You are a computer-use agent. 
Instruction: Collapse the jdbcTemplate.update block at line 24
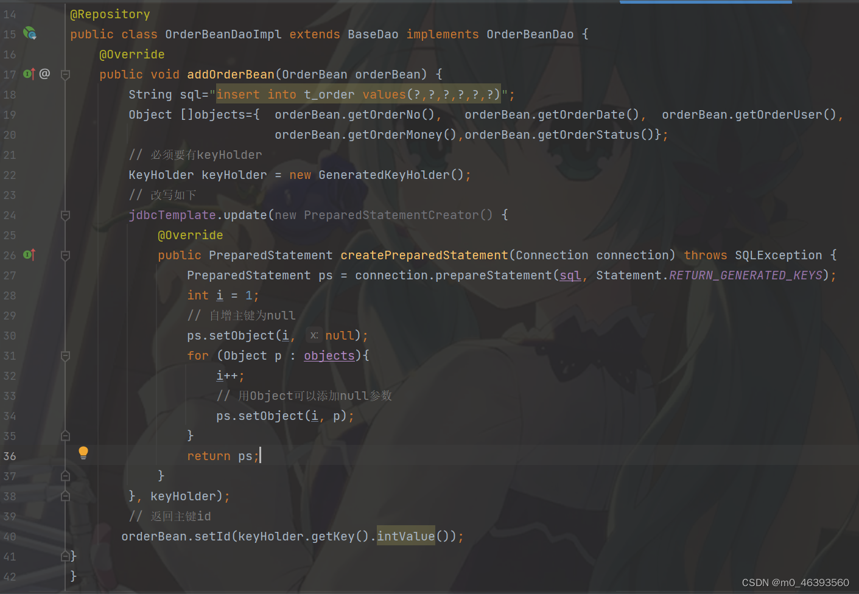[65, 215]
